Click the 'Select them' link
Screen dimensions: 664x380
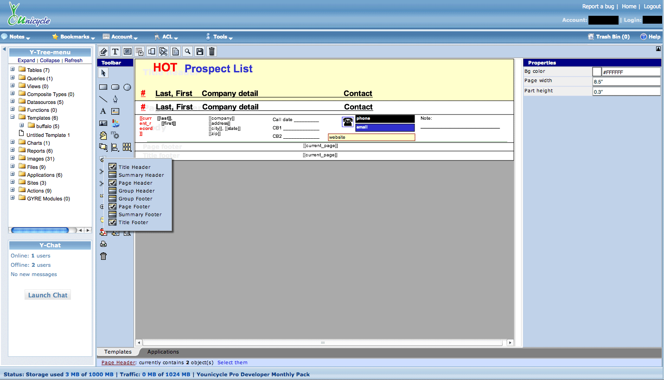[x=232, y=363]
